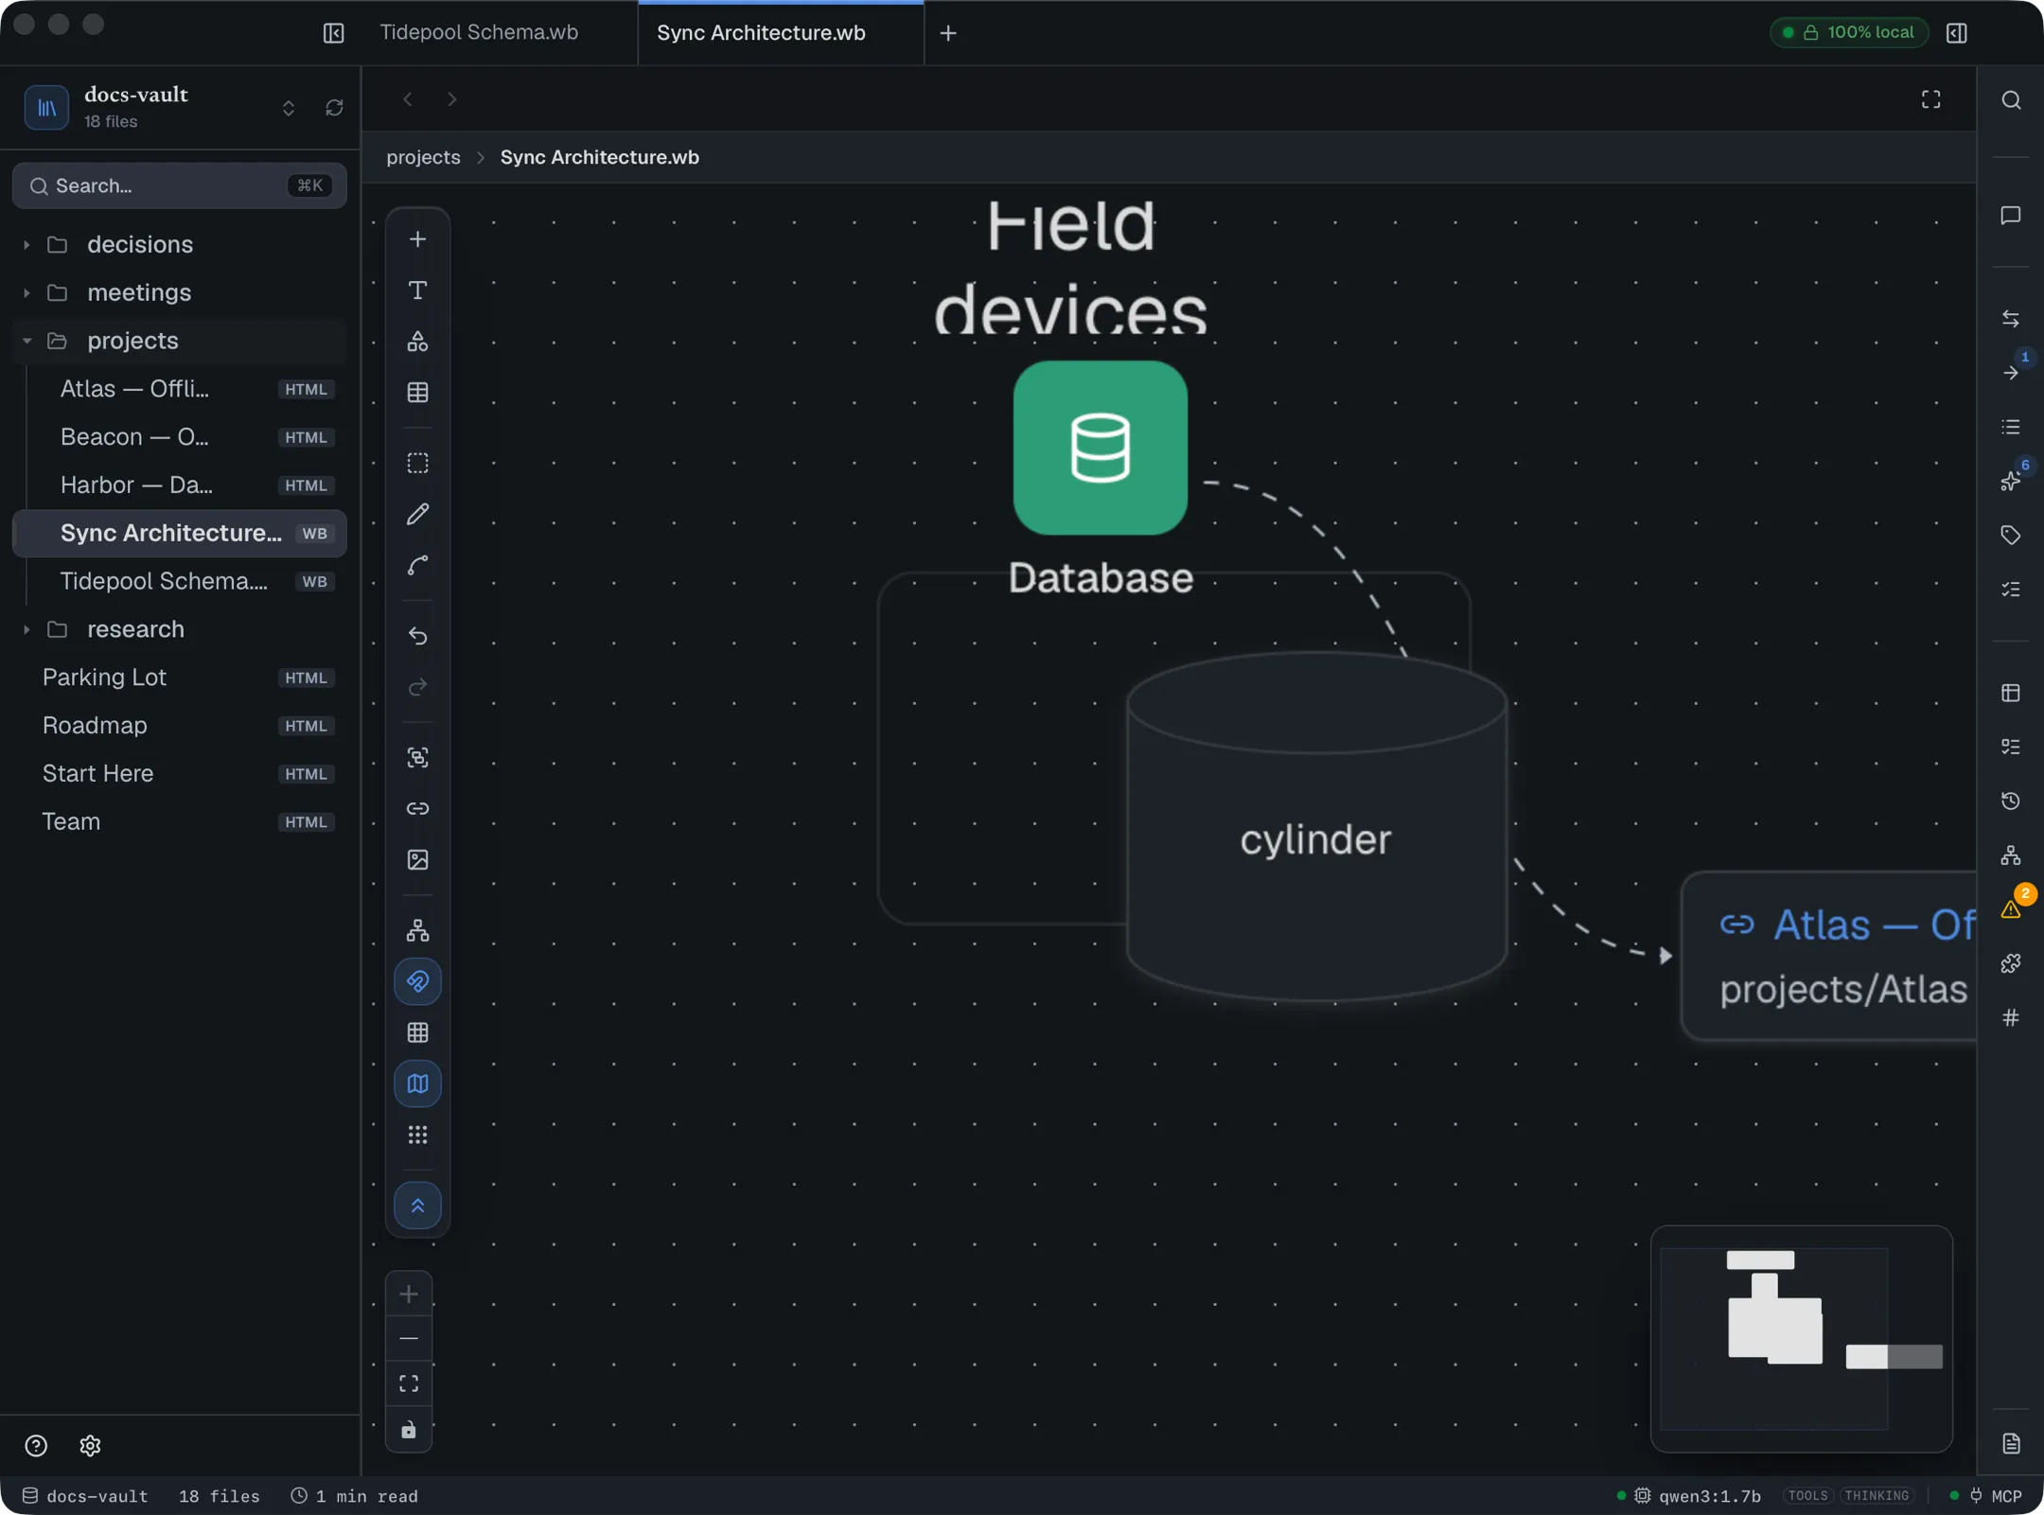
Task: Click the projects breadcrumb link
Action: pos(423,157)
